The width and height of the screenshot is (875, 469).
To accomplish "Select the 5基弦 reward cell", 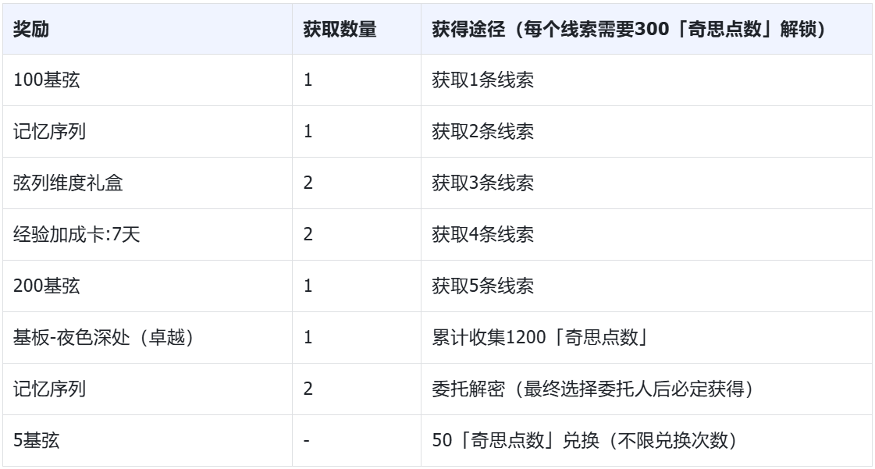I will 148,441.
